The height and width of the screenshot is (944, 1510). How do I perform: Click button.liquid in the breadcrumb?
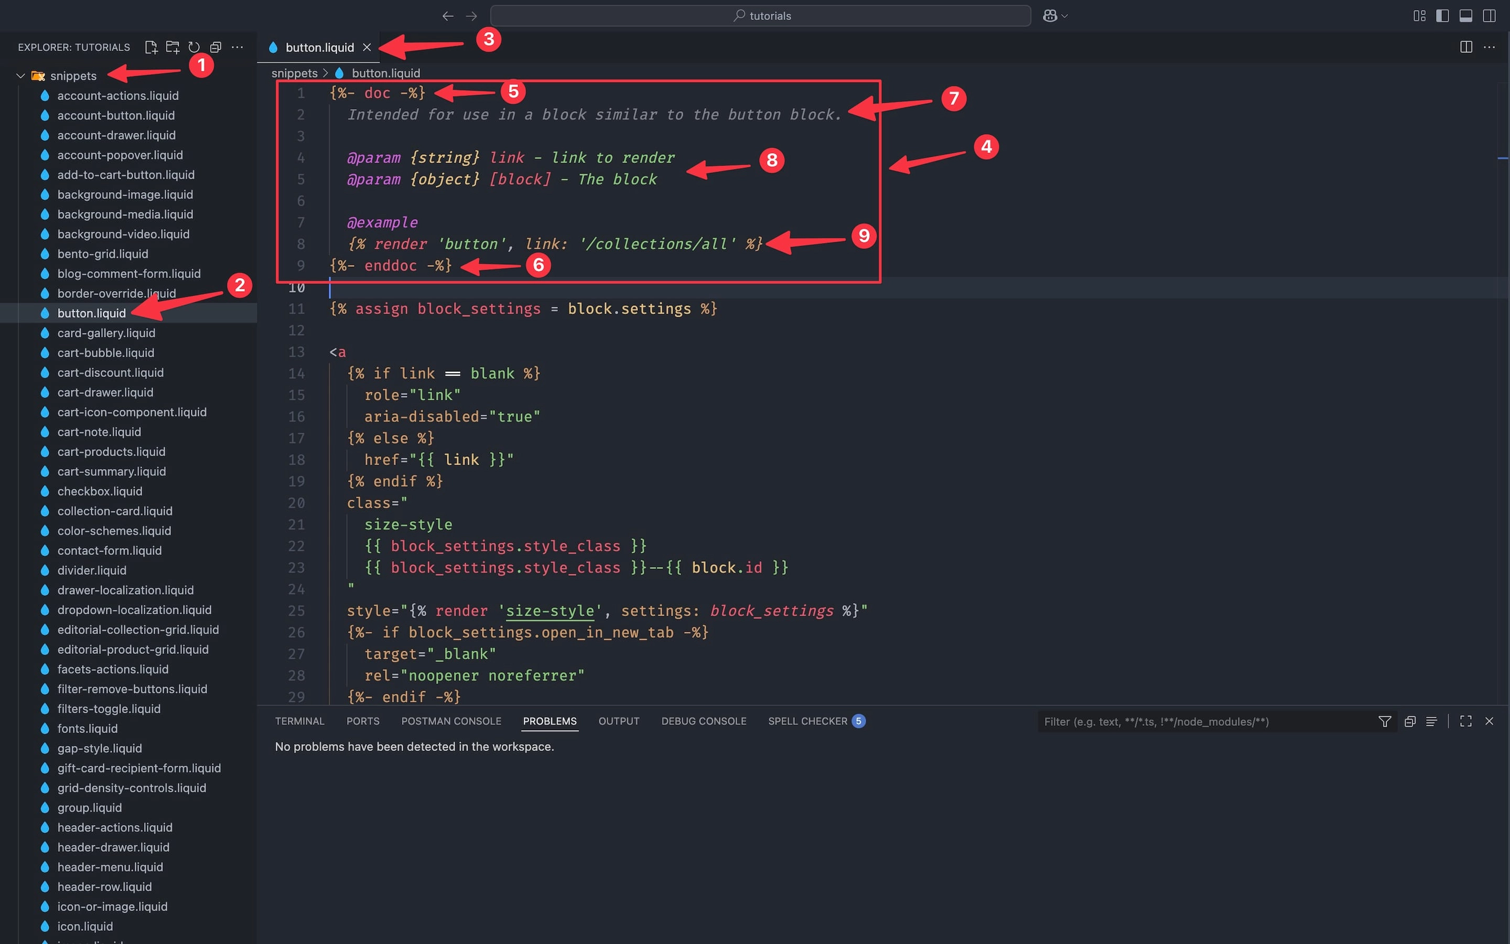tap(385, 73)
